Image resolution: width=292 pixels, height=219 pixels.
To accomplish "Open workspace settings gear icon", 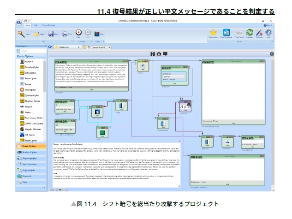I will tap(272, 54).
